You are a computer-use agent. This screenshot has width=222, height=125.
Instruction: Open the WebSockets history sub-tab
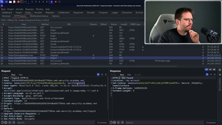[x=39, y=16]
